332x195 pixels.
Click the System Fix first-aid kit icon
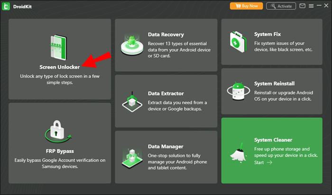point(238,42)
